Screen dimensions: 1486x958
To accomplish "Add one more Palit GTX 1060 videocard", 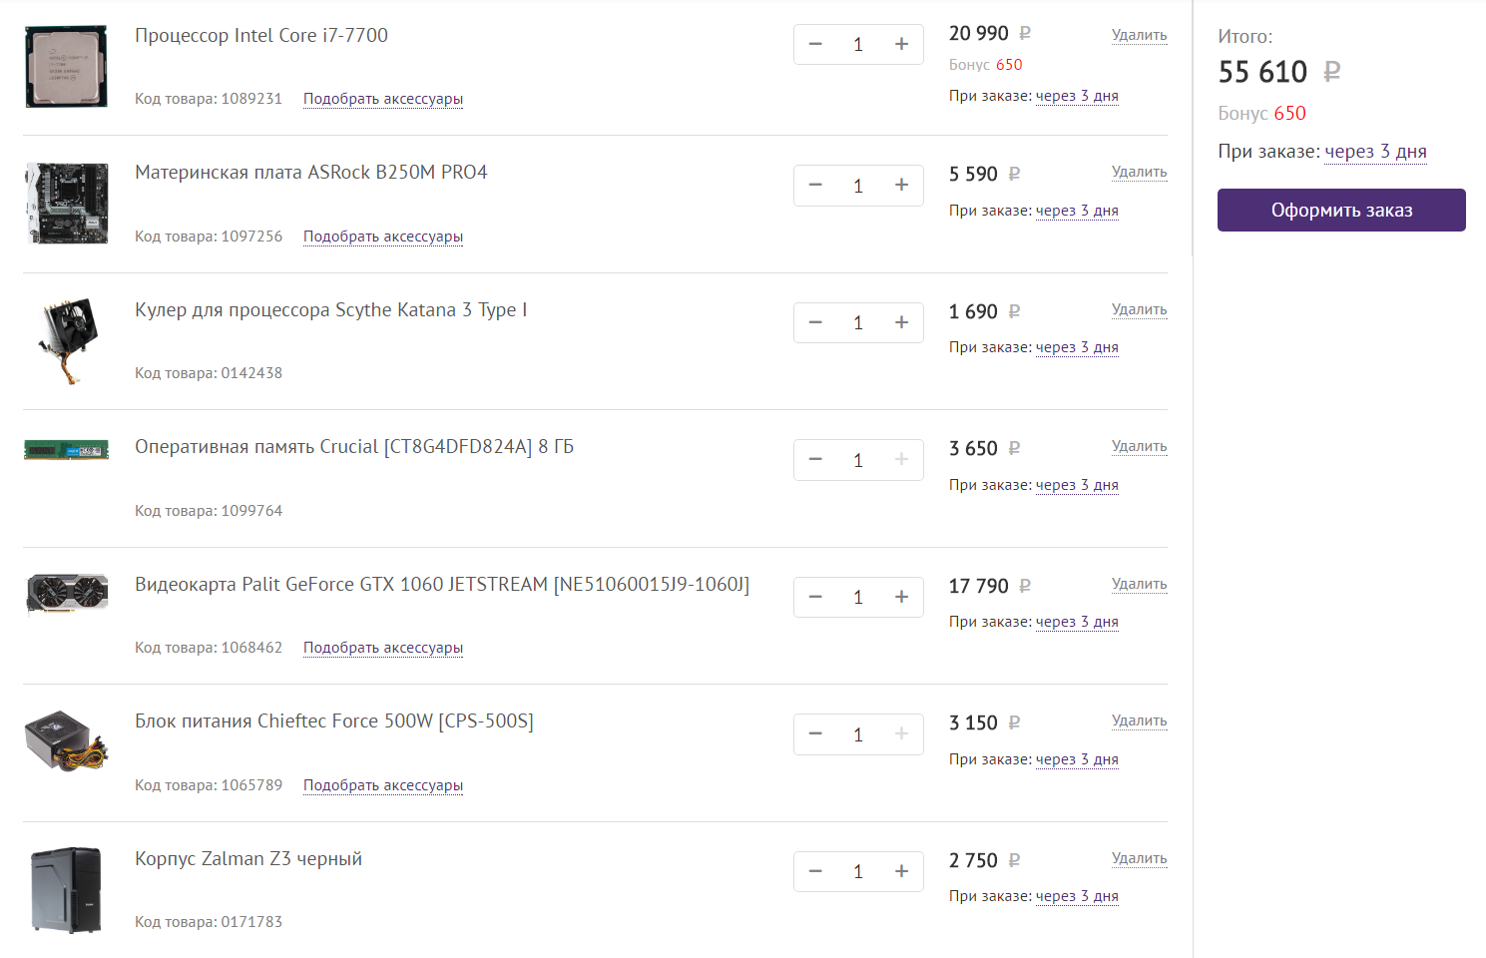I will point(901,597).
